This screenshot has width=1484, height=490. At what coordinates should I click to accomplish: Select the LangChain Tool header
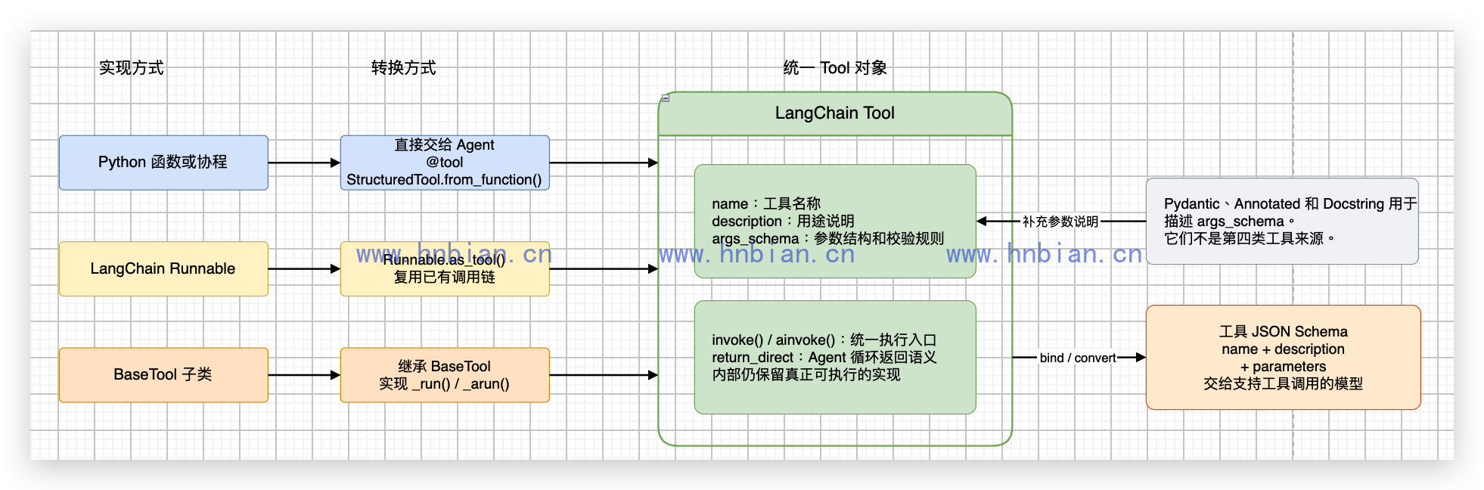835,113
